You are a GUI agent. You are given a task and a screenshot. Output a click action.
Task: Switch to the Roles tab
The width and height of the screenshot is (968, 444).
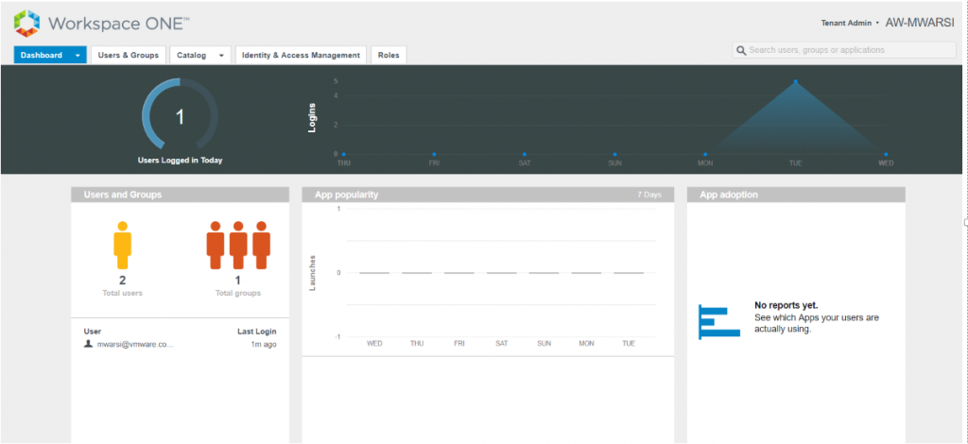389,55
